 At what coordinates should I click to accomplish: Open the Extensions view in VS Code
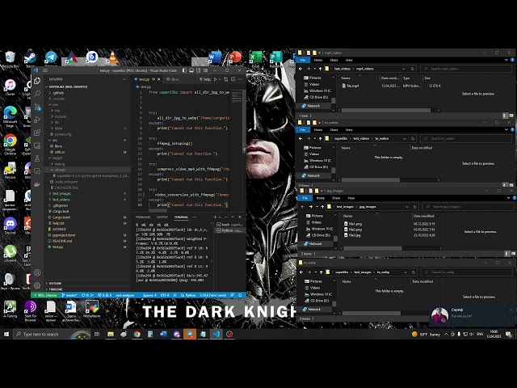(37, 133)
